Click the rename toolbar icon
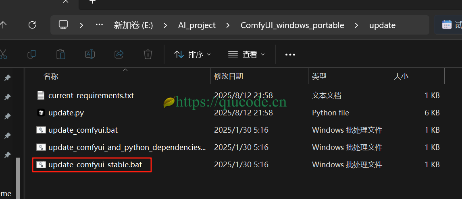462x199 pixels. [89, 54]
